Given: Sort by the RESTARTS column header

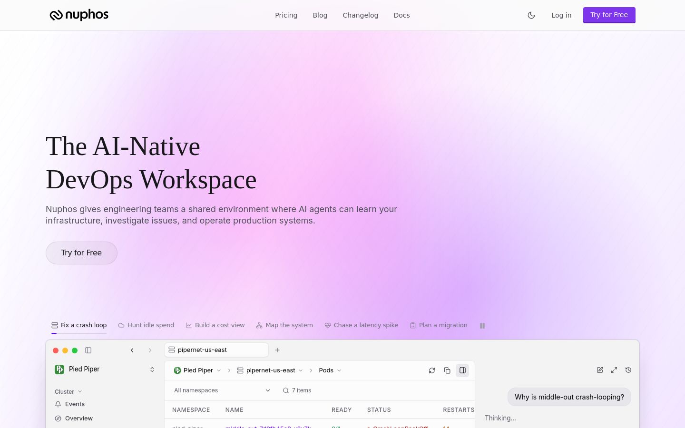Looking at the screenshot, I should coord(459,410).
